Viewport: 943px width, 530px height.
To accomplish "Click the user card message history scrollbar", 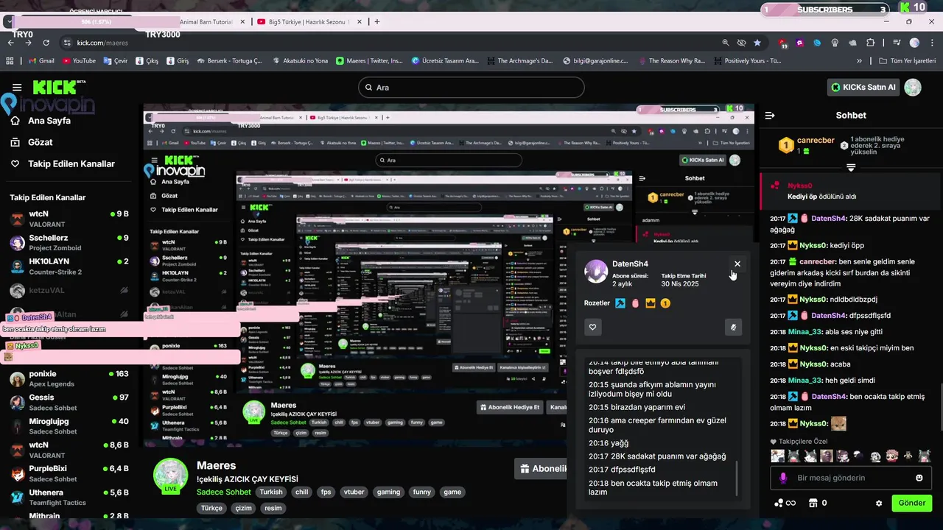I will [x=737, y=479].
